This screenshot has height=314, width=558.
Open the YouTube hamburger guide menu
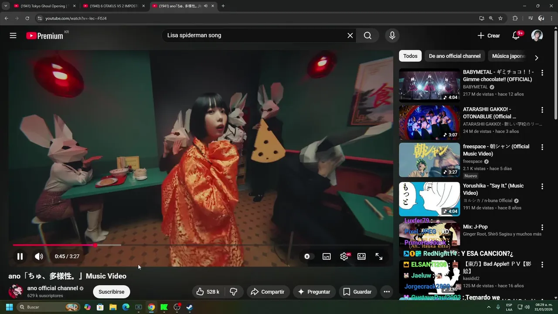click(x=13, y=35)
